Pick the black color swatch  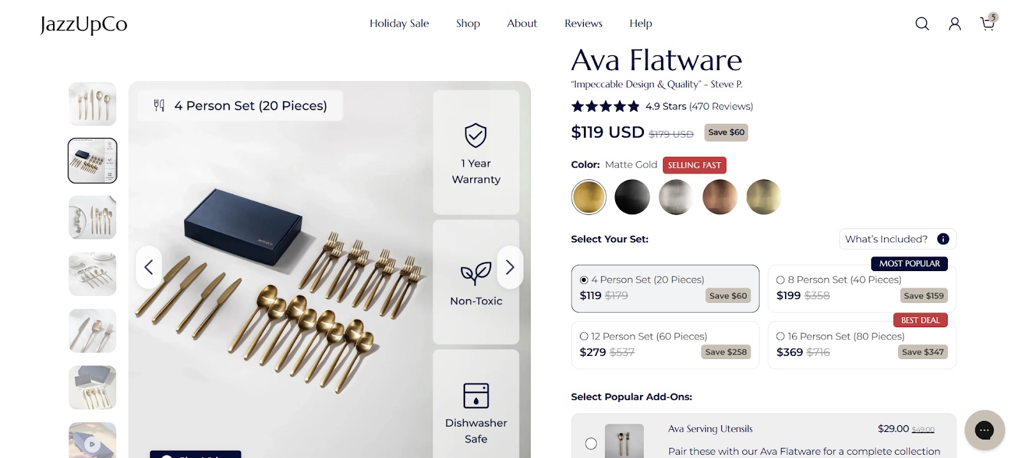(x=632, y=196)
